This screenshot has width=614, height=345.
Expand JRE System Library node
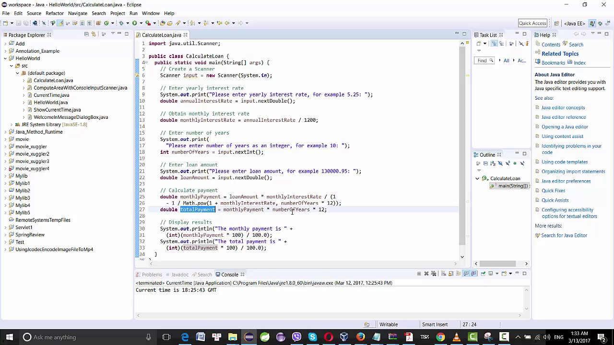[11, 125]
